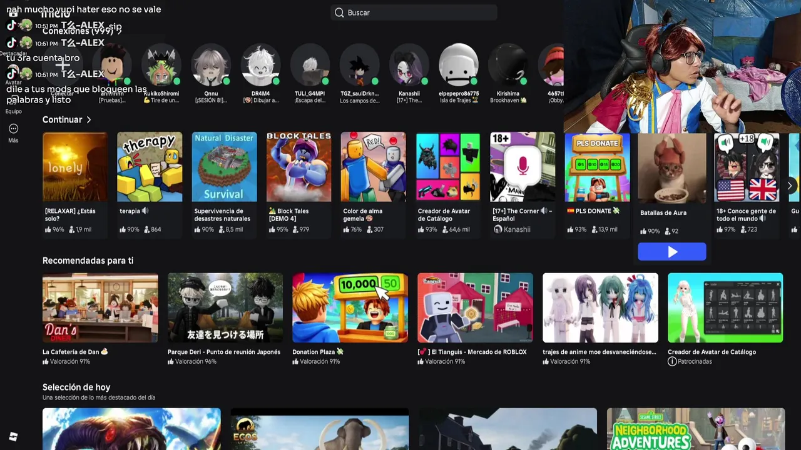801x450 pixels.
Task: Open sponsored Creador de Avatar de Catálogo thumbnail
Action: (x=725, y=307)
